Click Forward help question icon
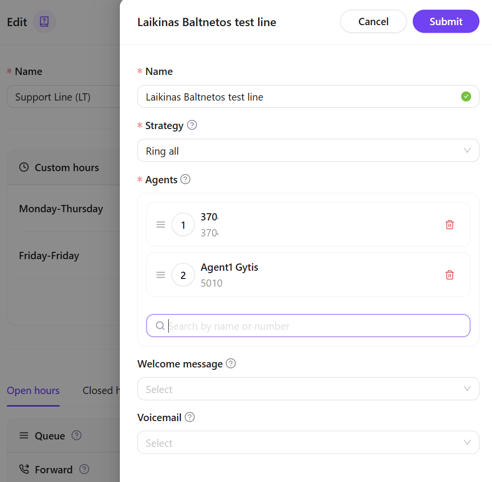 (84, 469)
